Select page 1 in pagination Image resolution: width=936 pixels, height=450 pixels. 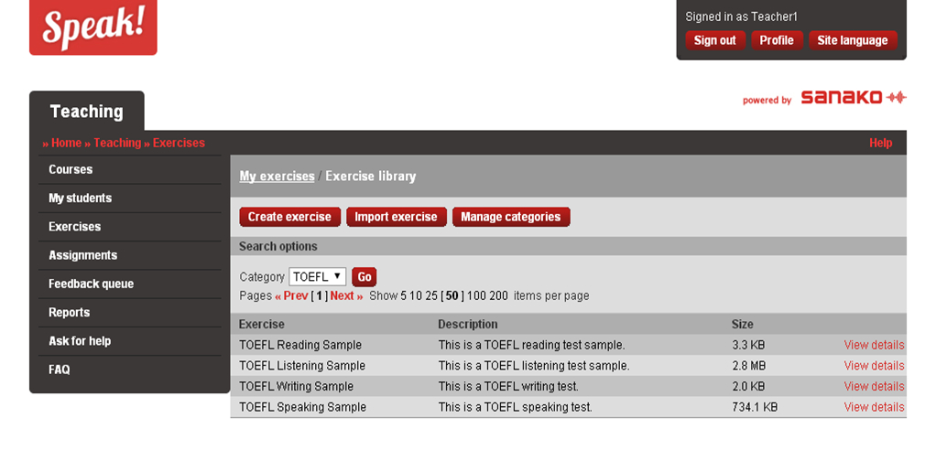pyautogui.click(x=320, y=296)
